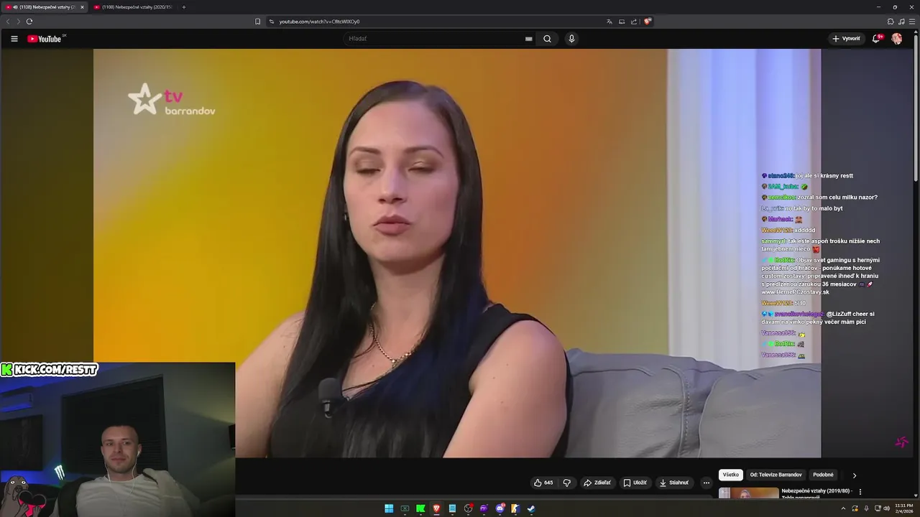Download the video with Stiahnuť
Image resolution: width=920 pixels, height=517 pixels.
(673, 483)
